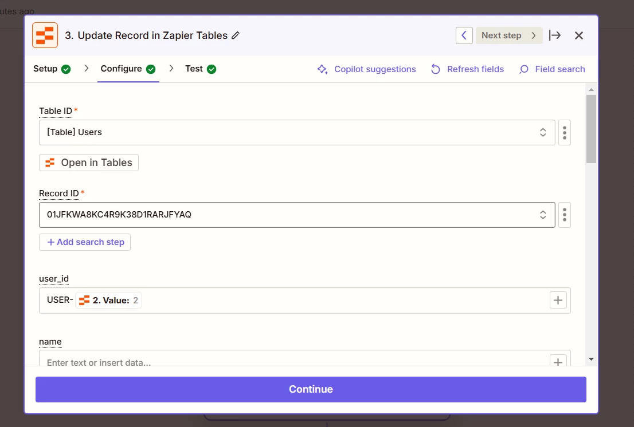Click the Zapier Tables app icon in header
The image size is (634, 427).
(45, 35)
